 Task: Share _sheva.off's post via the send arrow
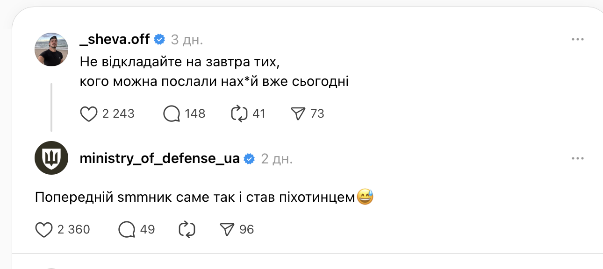pos(298,113)
